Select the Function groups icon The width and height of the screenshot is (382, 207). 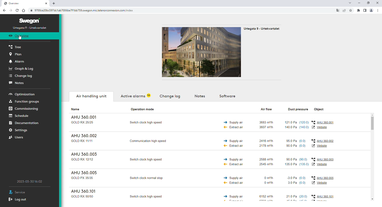coord(10,101)
